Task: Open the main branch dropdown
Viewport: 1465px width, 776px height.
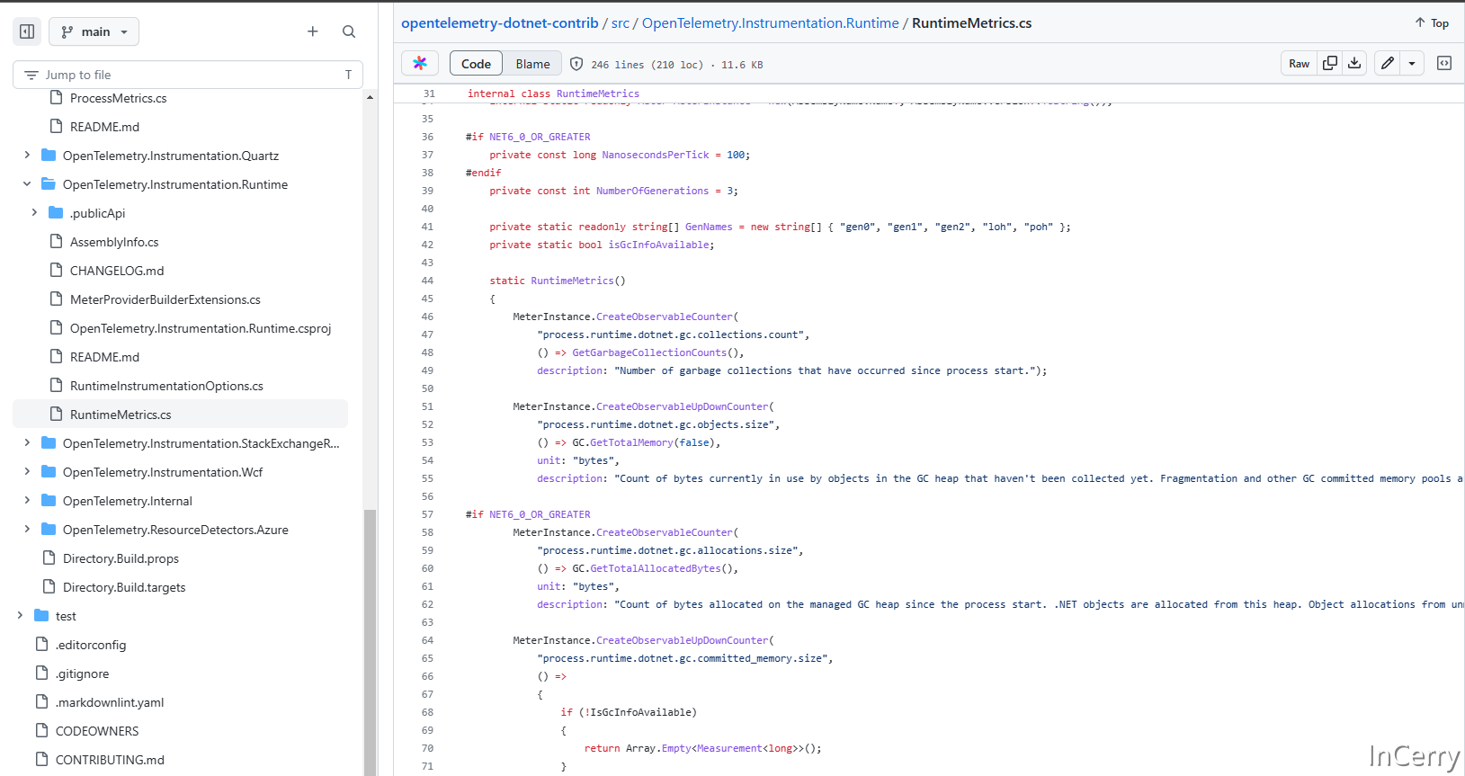Action: [x=94, y=31]
